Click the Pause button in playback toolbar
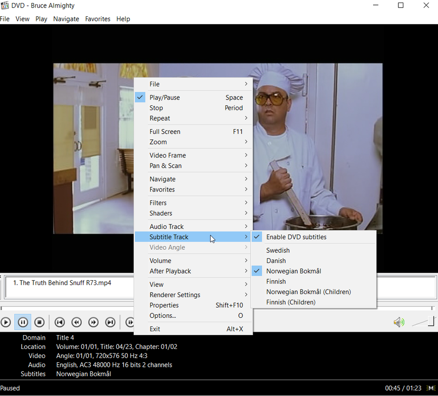The height and width of the screenshot is (396, 438). point(23,322)
